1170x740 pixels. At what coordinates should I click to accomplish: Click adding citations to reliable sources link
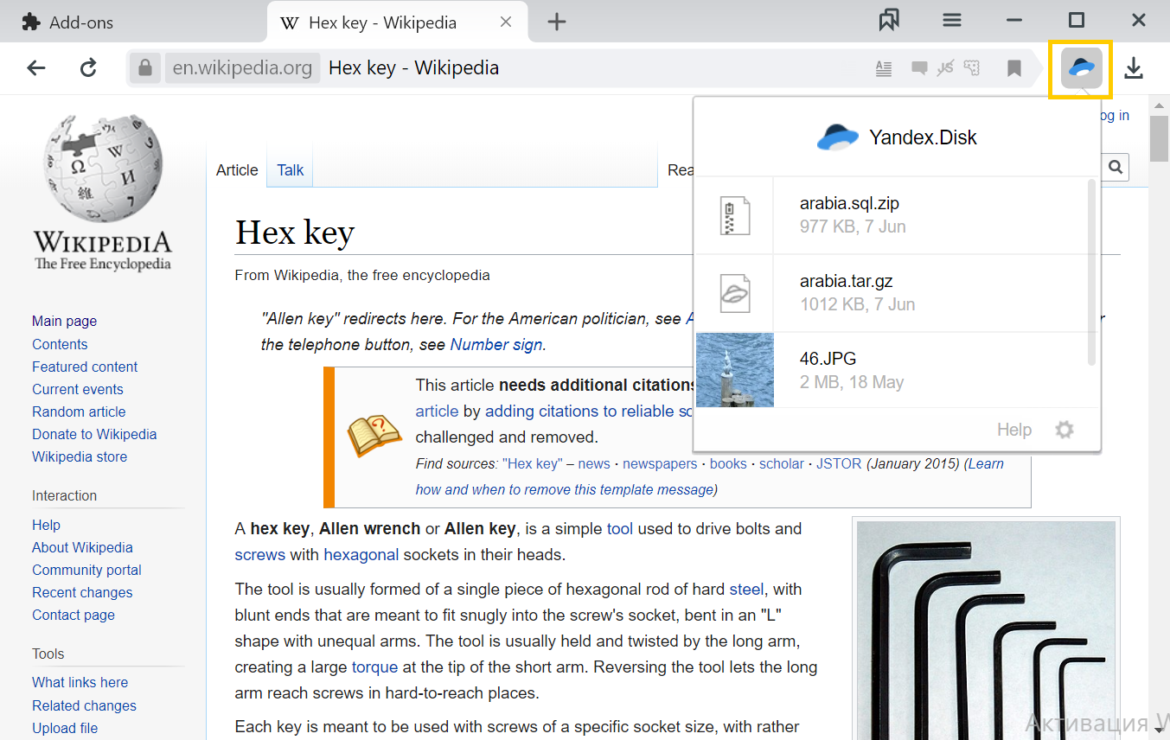click(589, 411)
